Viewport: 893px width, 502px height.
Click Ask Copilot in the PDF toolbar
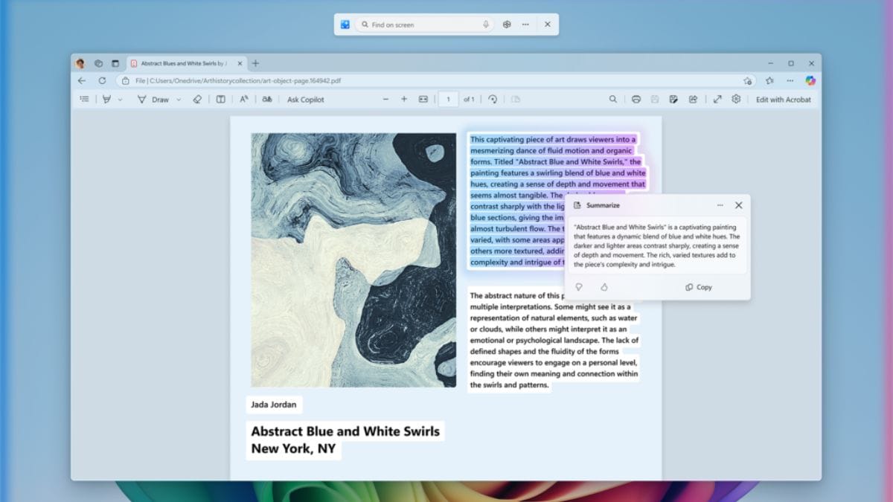(x=306, y=100)
